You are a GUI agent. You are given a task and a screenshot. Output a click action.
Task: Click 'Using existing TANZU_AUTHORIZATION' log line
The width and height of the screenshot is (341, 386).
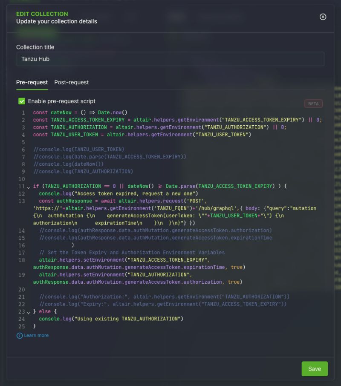[111, 319]
